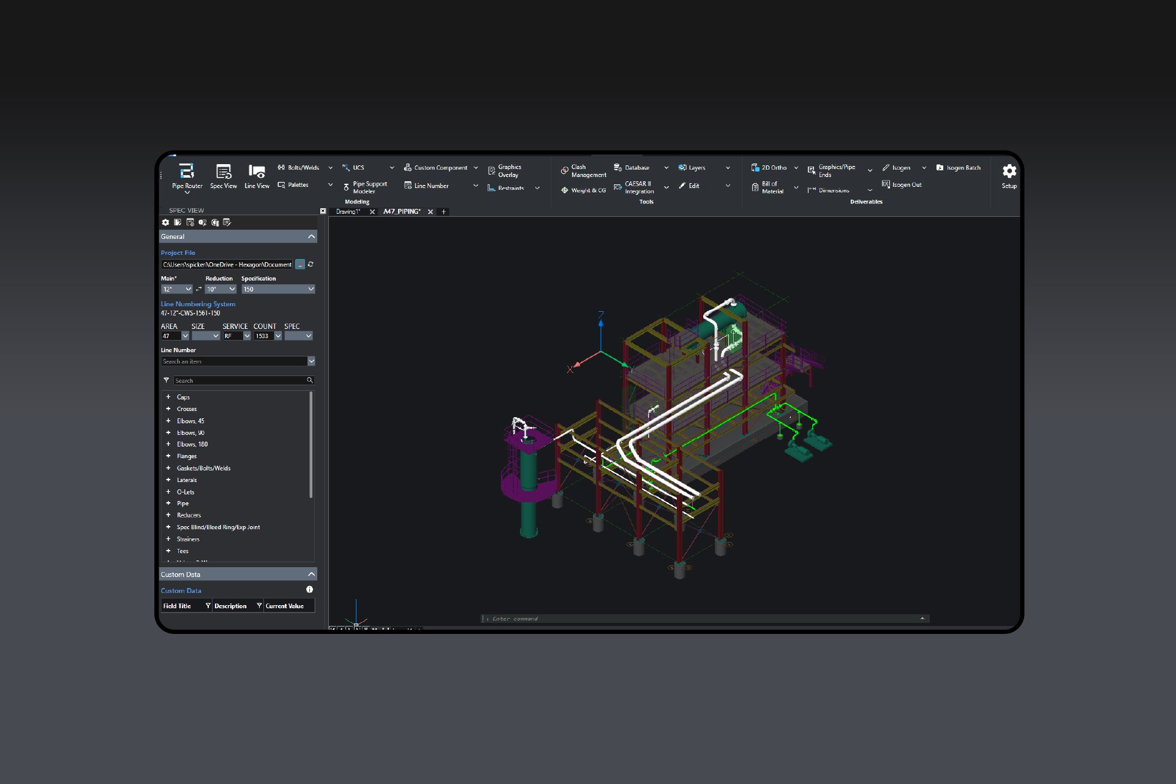
Task: Switch to the Drawing1 tab
Action: click(x=349, y=211)
